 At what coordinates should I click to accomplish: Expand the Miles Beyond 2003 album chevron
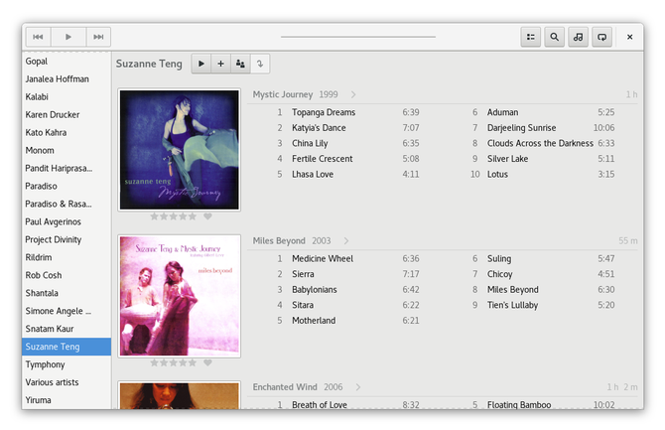tap(346, 240)
